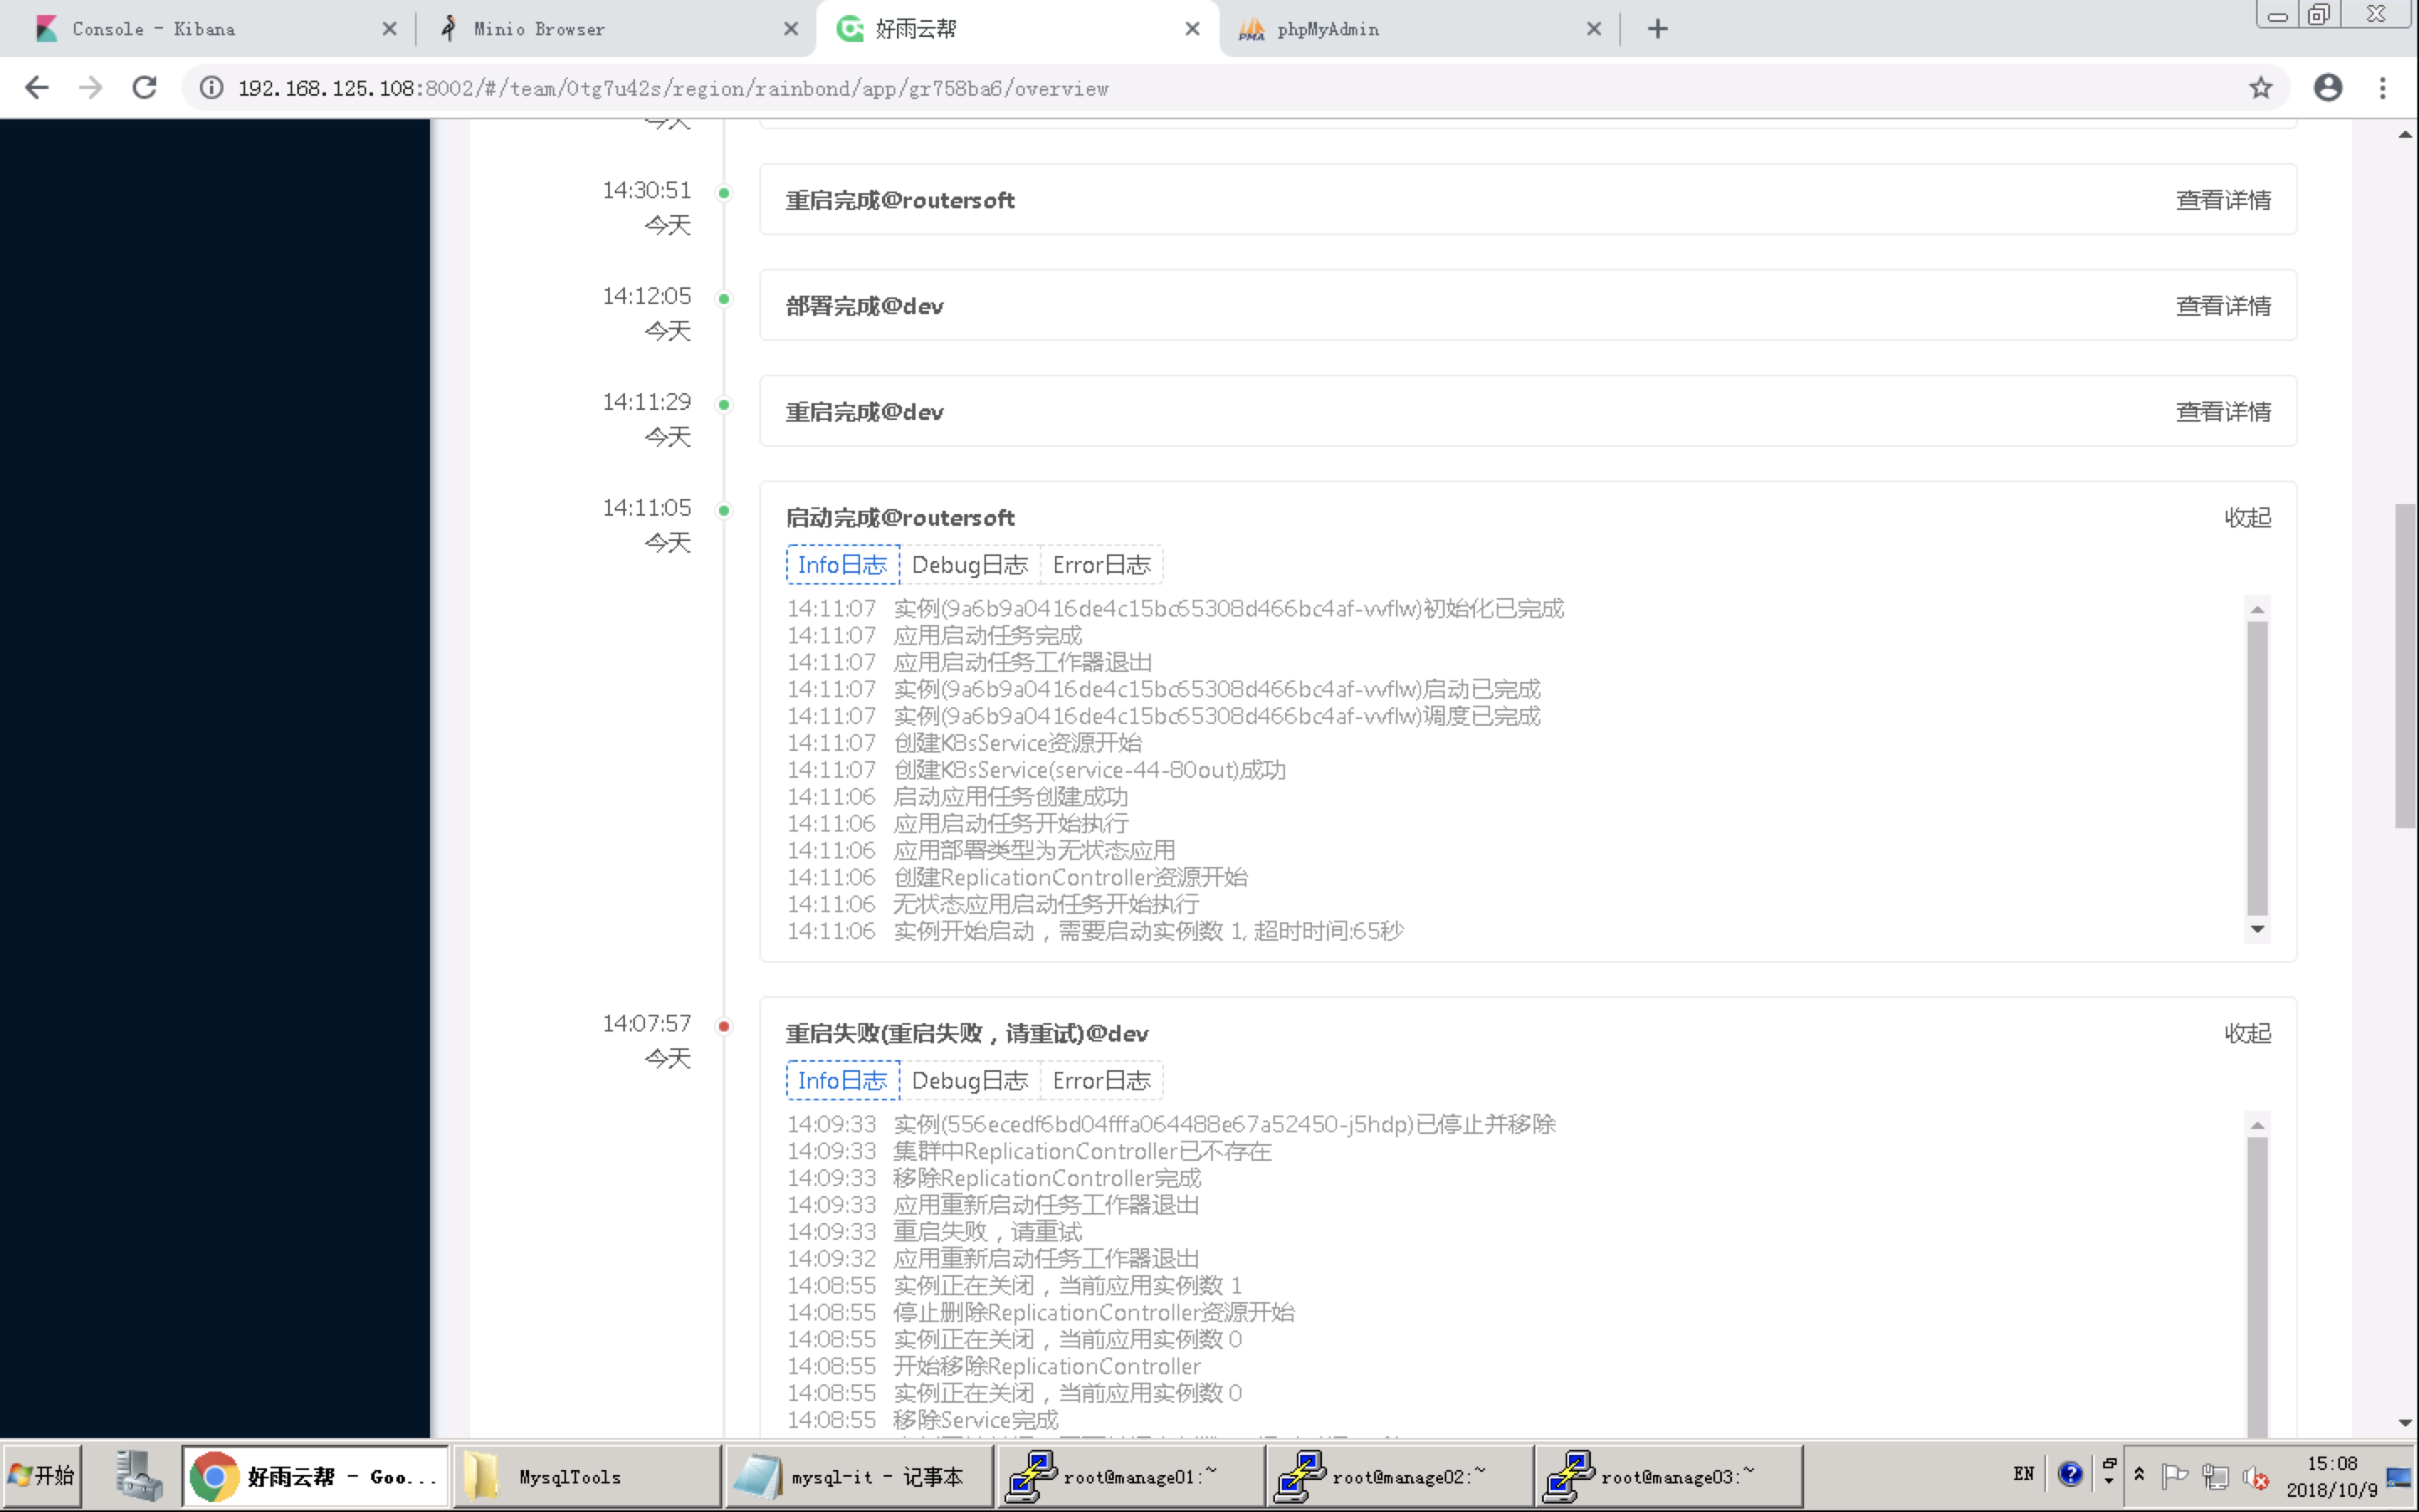Open the Windows 开始 menu
The height and width of the screenshot is (1512, 2419).
[x=42, y=1474]
